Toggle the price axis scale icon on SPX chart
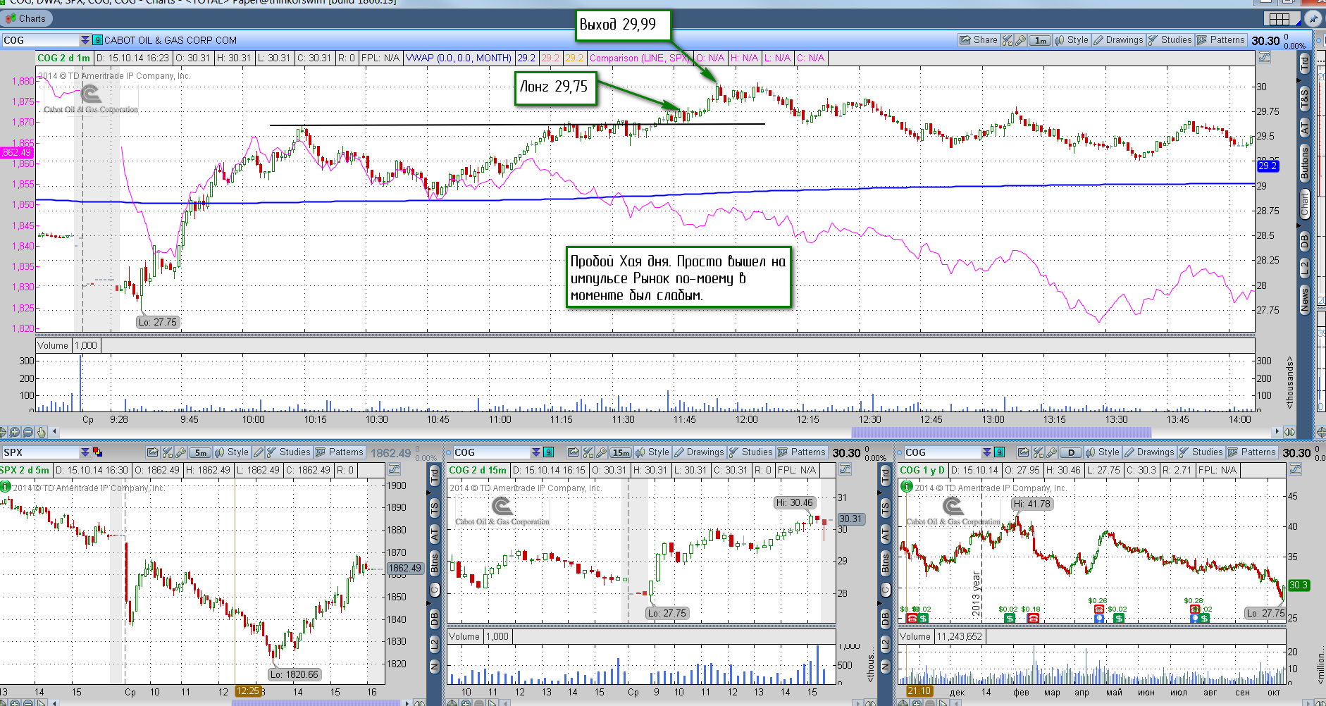This screenshot has width=1326, height=706. pyautogui.click(x=394, y=469)
